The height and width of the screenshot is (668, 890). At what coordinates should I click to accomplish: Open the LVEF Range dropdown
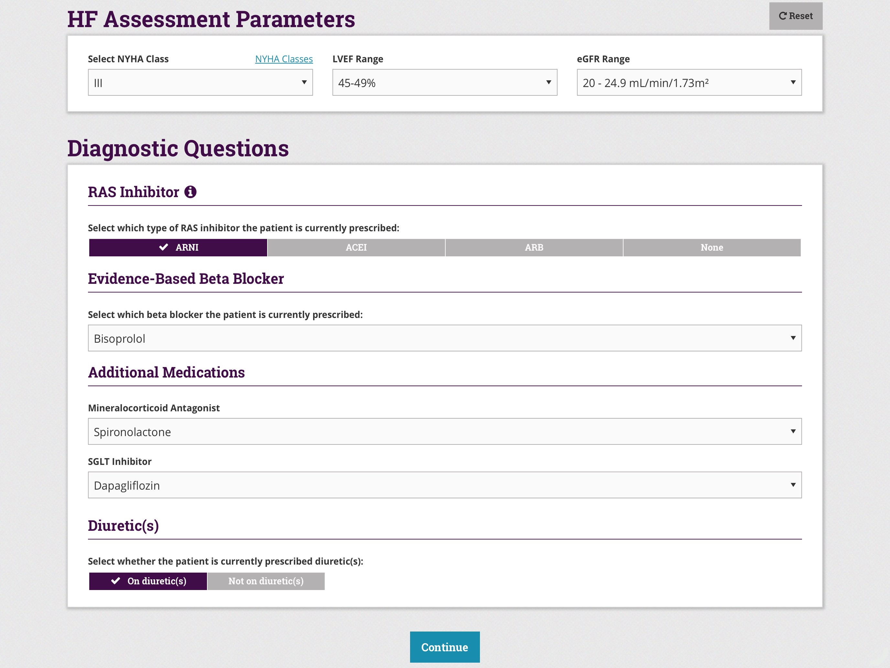(x=444, y=83)
